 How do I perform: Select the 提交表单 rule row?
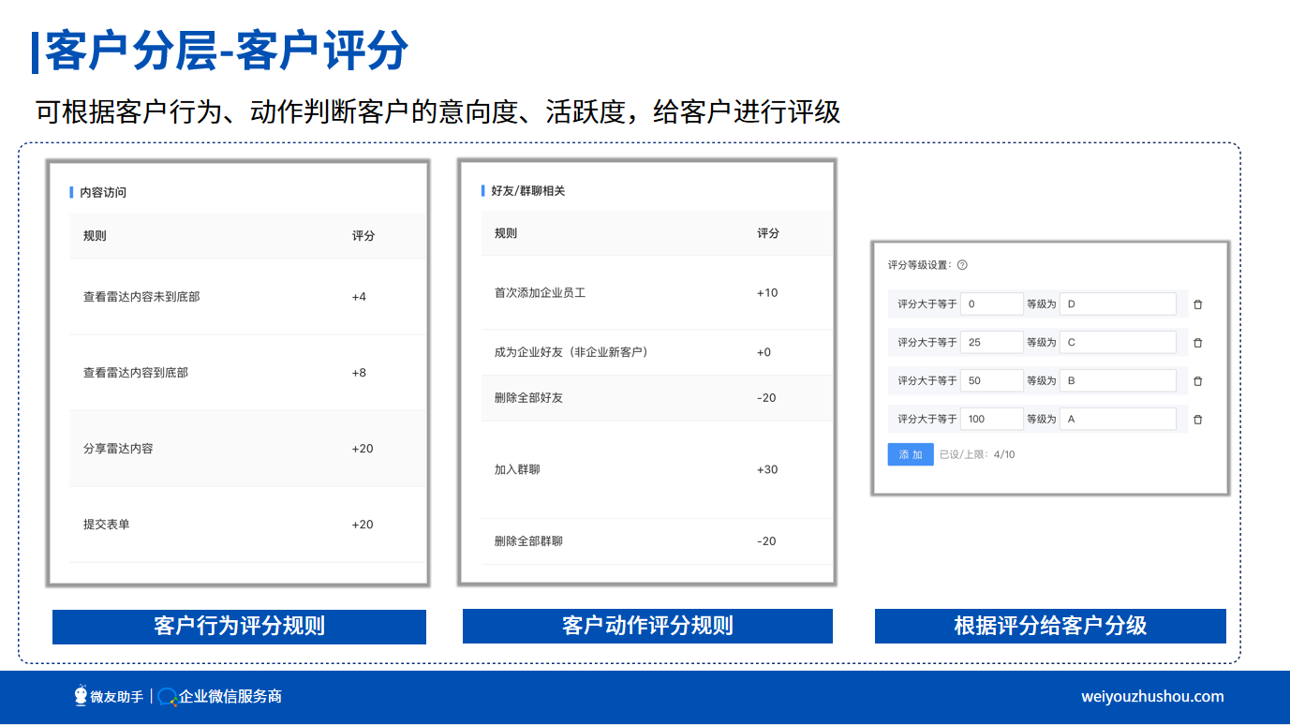click(247, 525)
